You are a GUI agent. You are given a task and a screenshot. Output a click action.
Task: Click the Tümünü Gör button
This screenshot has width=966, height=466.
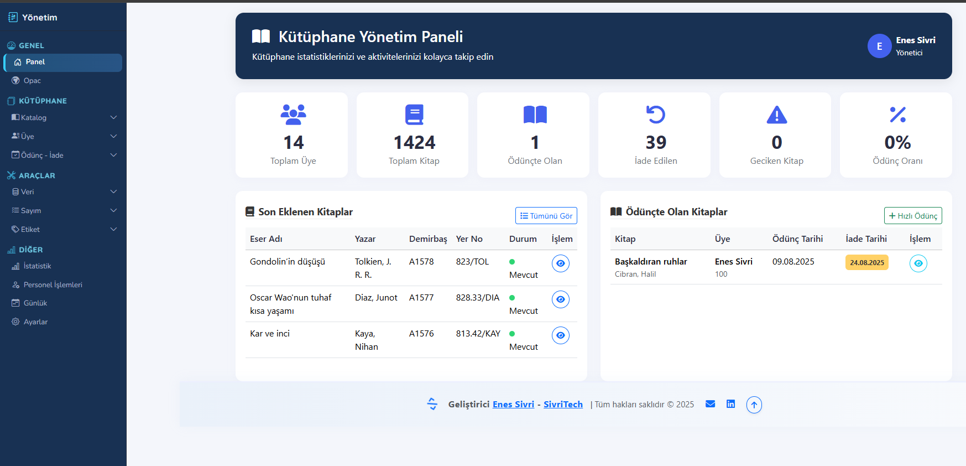[546, 216]
